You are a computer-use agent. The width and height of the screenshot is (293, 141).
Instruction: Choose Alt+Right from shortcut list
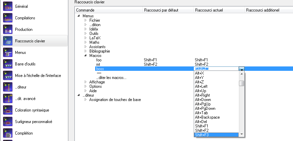coord(217,95)
